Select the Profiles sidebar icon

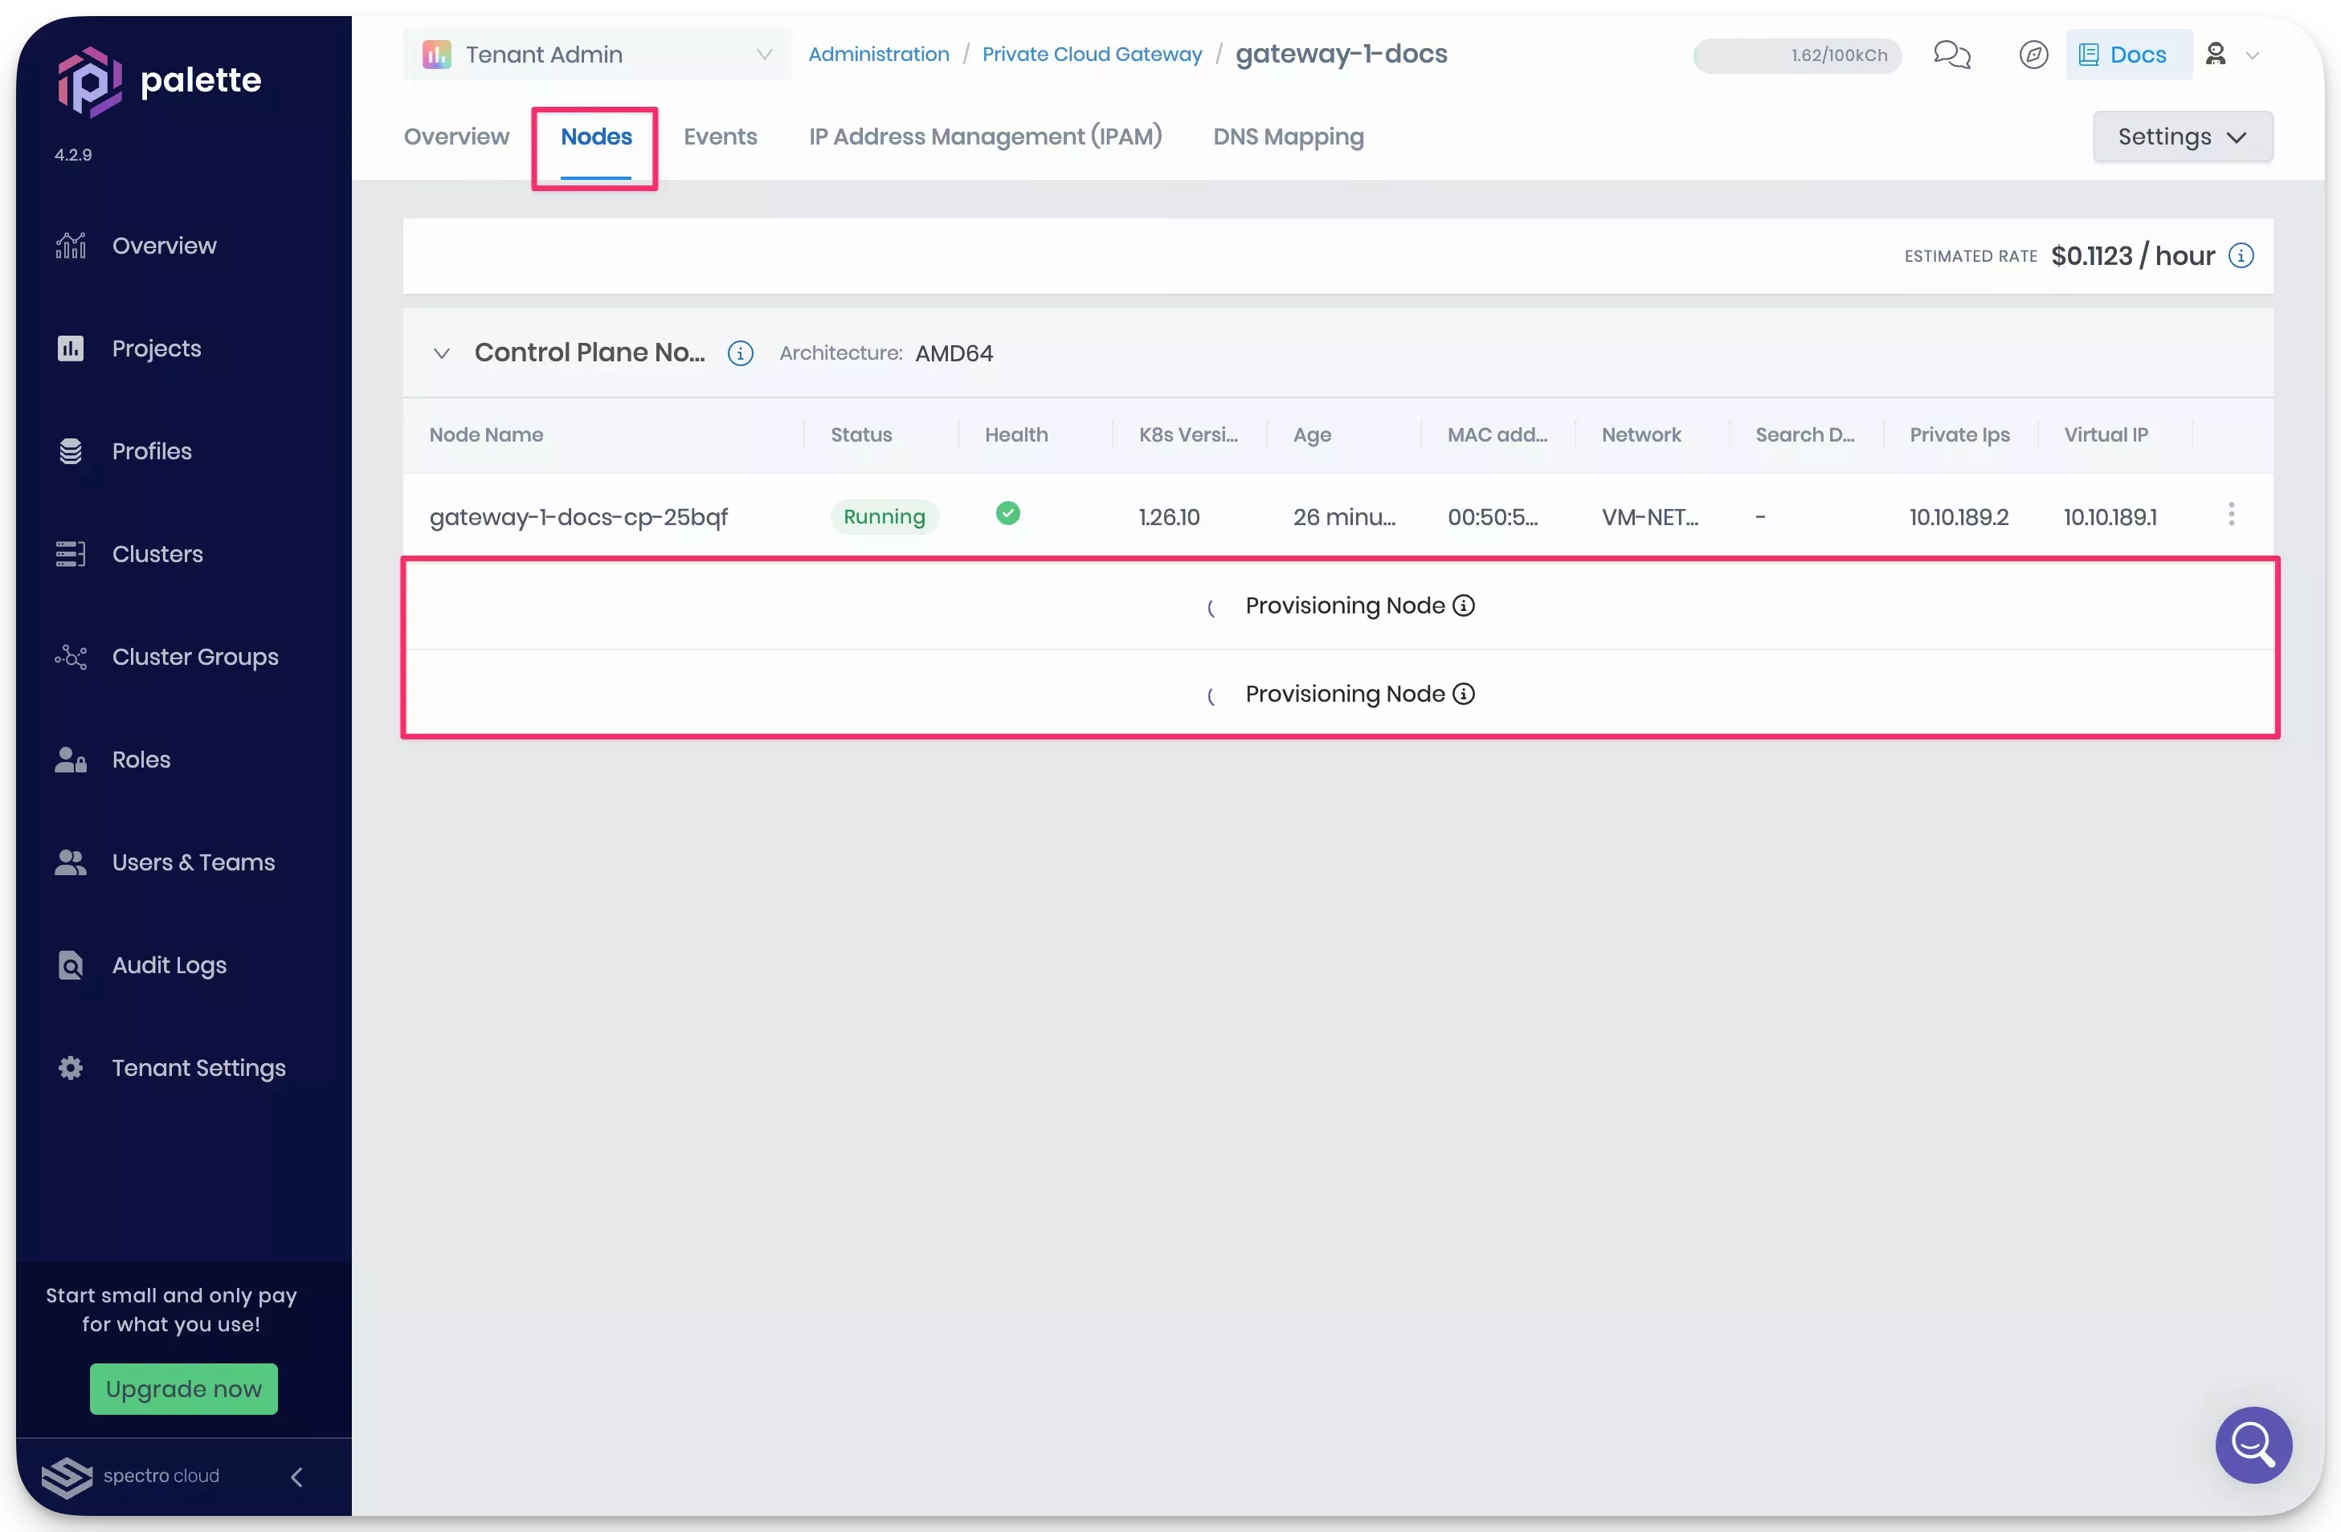click(70, 451)
